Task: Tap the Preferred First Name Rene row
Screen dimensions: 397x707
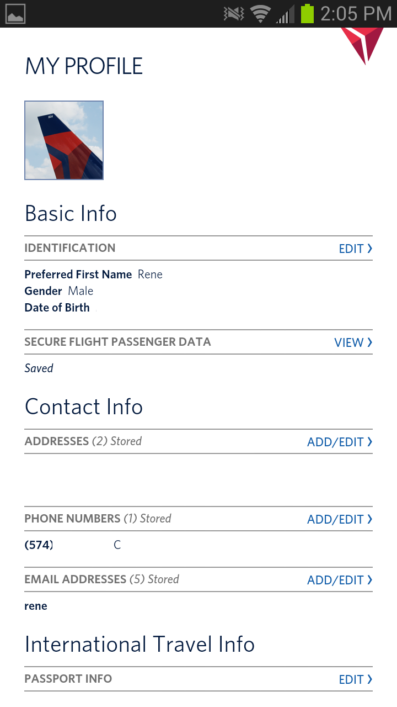Action: pos(94,275)
